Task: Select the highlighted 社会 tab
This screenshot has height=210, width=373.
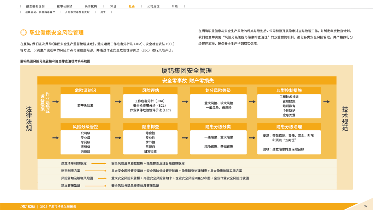Action: pyautogui.click(x=132, y=6)
